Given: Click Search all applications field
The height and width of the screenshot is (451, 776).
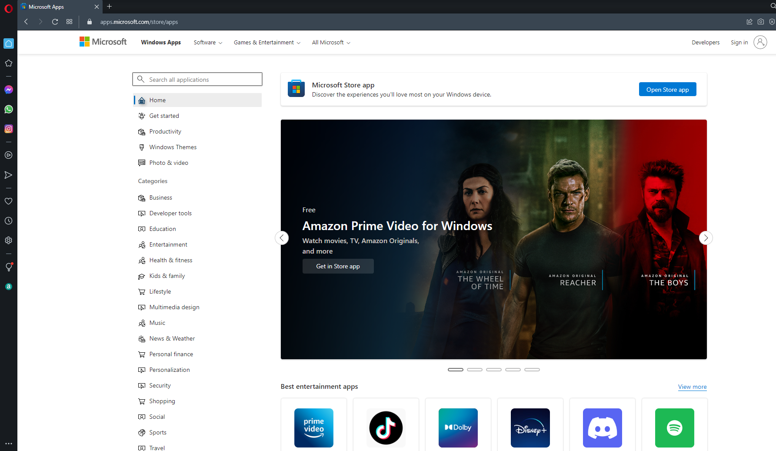Looking at the screenshot, I should pyautogui.click(x=197, y=79).
